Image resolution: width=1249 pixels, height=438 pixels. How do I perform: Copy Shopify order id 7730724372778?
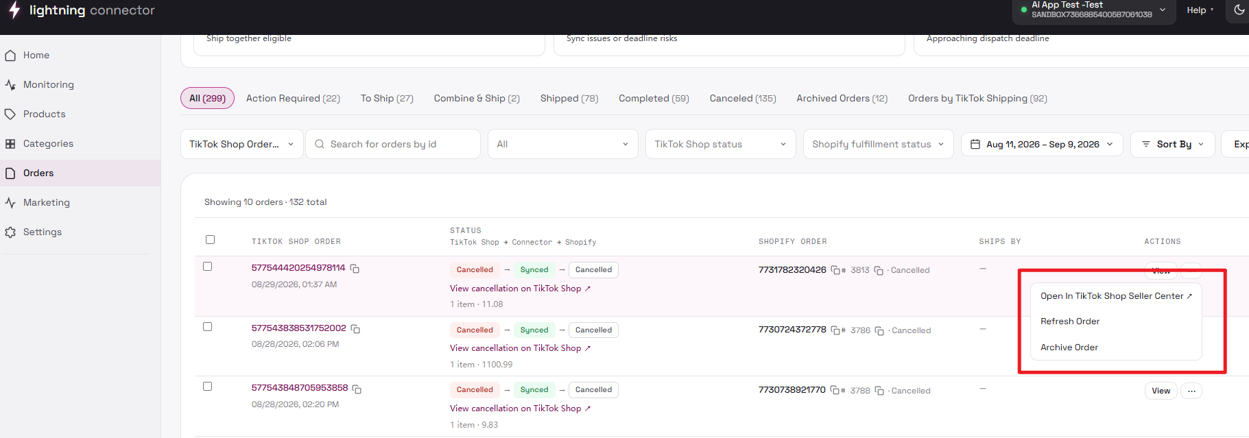[835, 330]
